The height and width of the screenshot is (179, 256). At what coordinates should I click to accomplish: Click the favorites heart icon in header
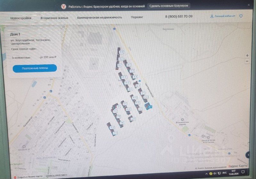(x=241, y=16)
